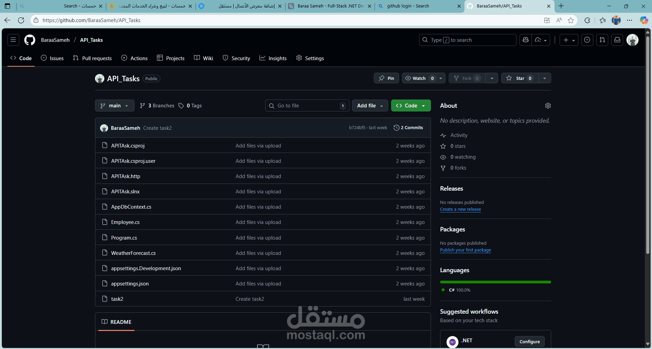
Task: Click the read aloud icon
Action: coord(559,20)
